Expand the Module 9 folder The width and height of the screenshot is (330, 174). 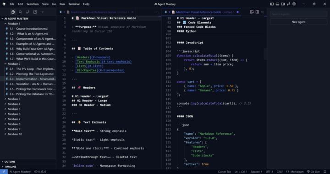coord(28,129)
